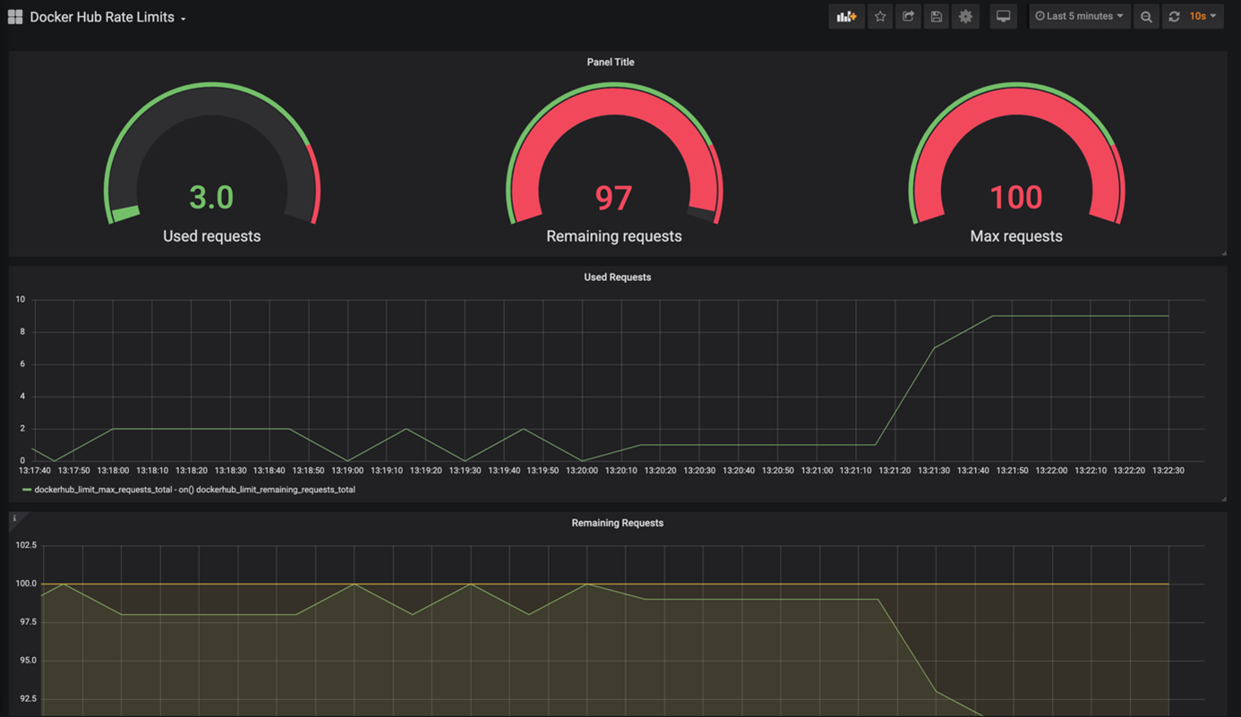Open the Remaining Requests panel menu

coord(617,523)
